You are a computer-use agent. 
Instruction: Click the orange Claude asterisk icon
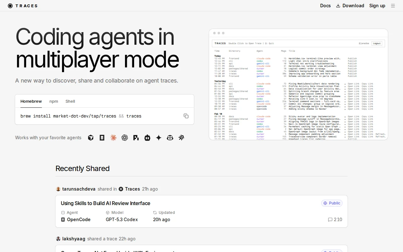tap(113, 138)
